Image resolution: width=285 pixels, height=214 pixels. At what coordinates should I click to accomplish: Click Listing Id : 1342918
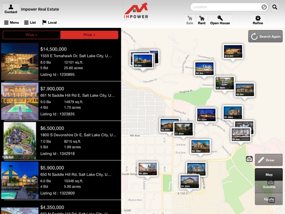click(x=57, y=154)
